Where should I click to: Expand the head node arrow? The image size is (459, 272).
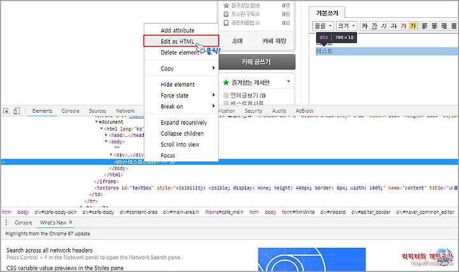pos(106,135)
